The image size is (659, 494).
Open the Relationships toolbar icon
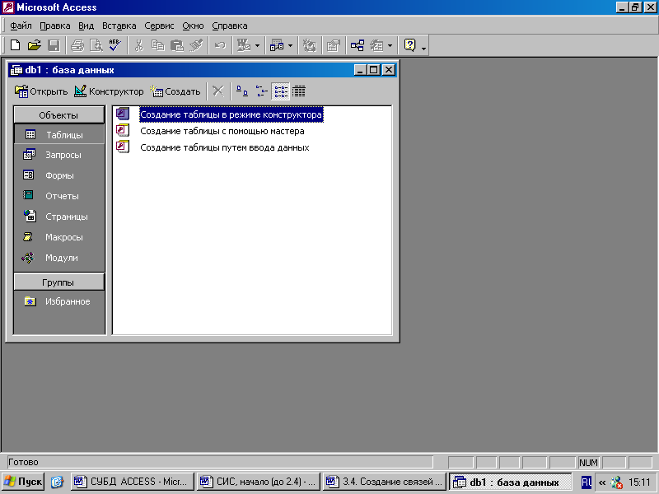tap(358, 45)
